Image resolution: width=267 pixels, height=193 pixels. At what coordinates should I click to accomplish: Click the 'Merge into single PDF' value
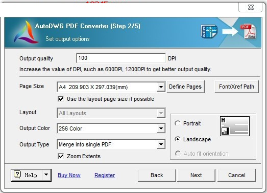(85, 144)
